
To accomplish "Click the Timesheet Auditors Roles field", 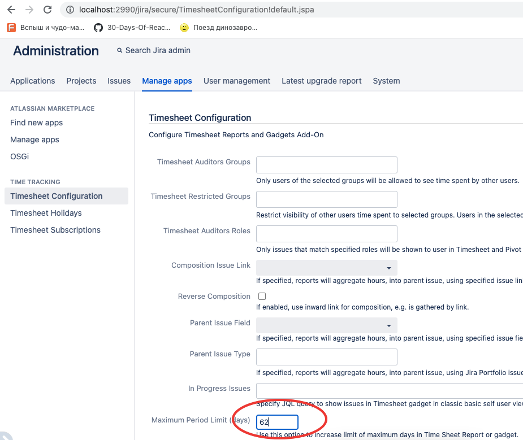I will 327,234.
